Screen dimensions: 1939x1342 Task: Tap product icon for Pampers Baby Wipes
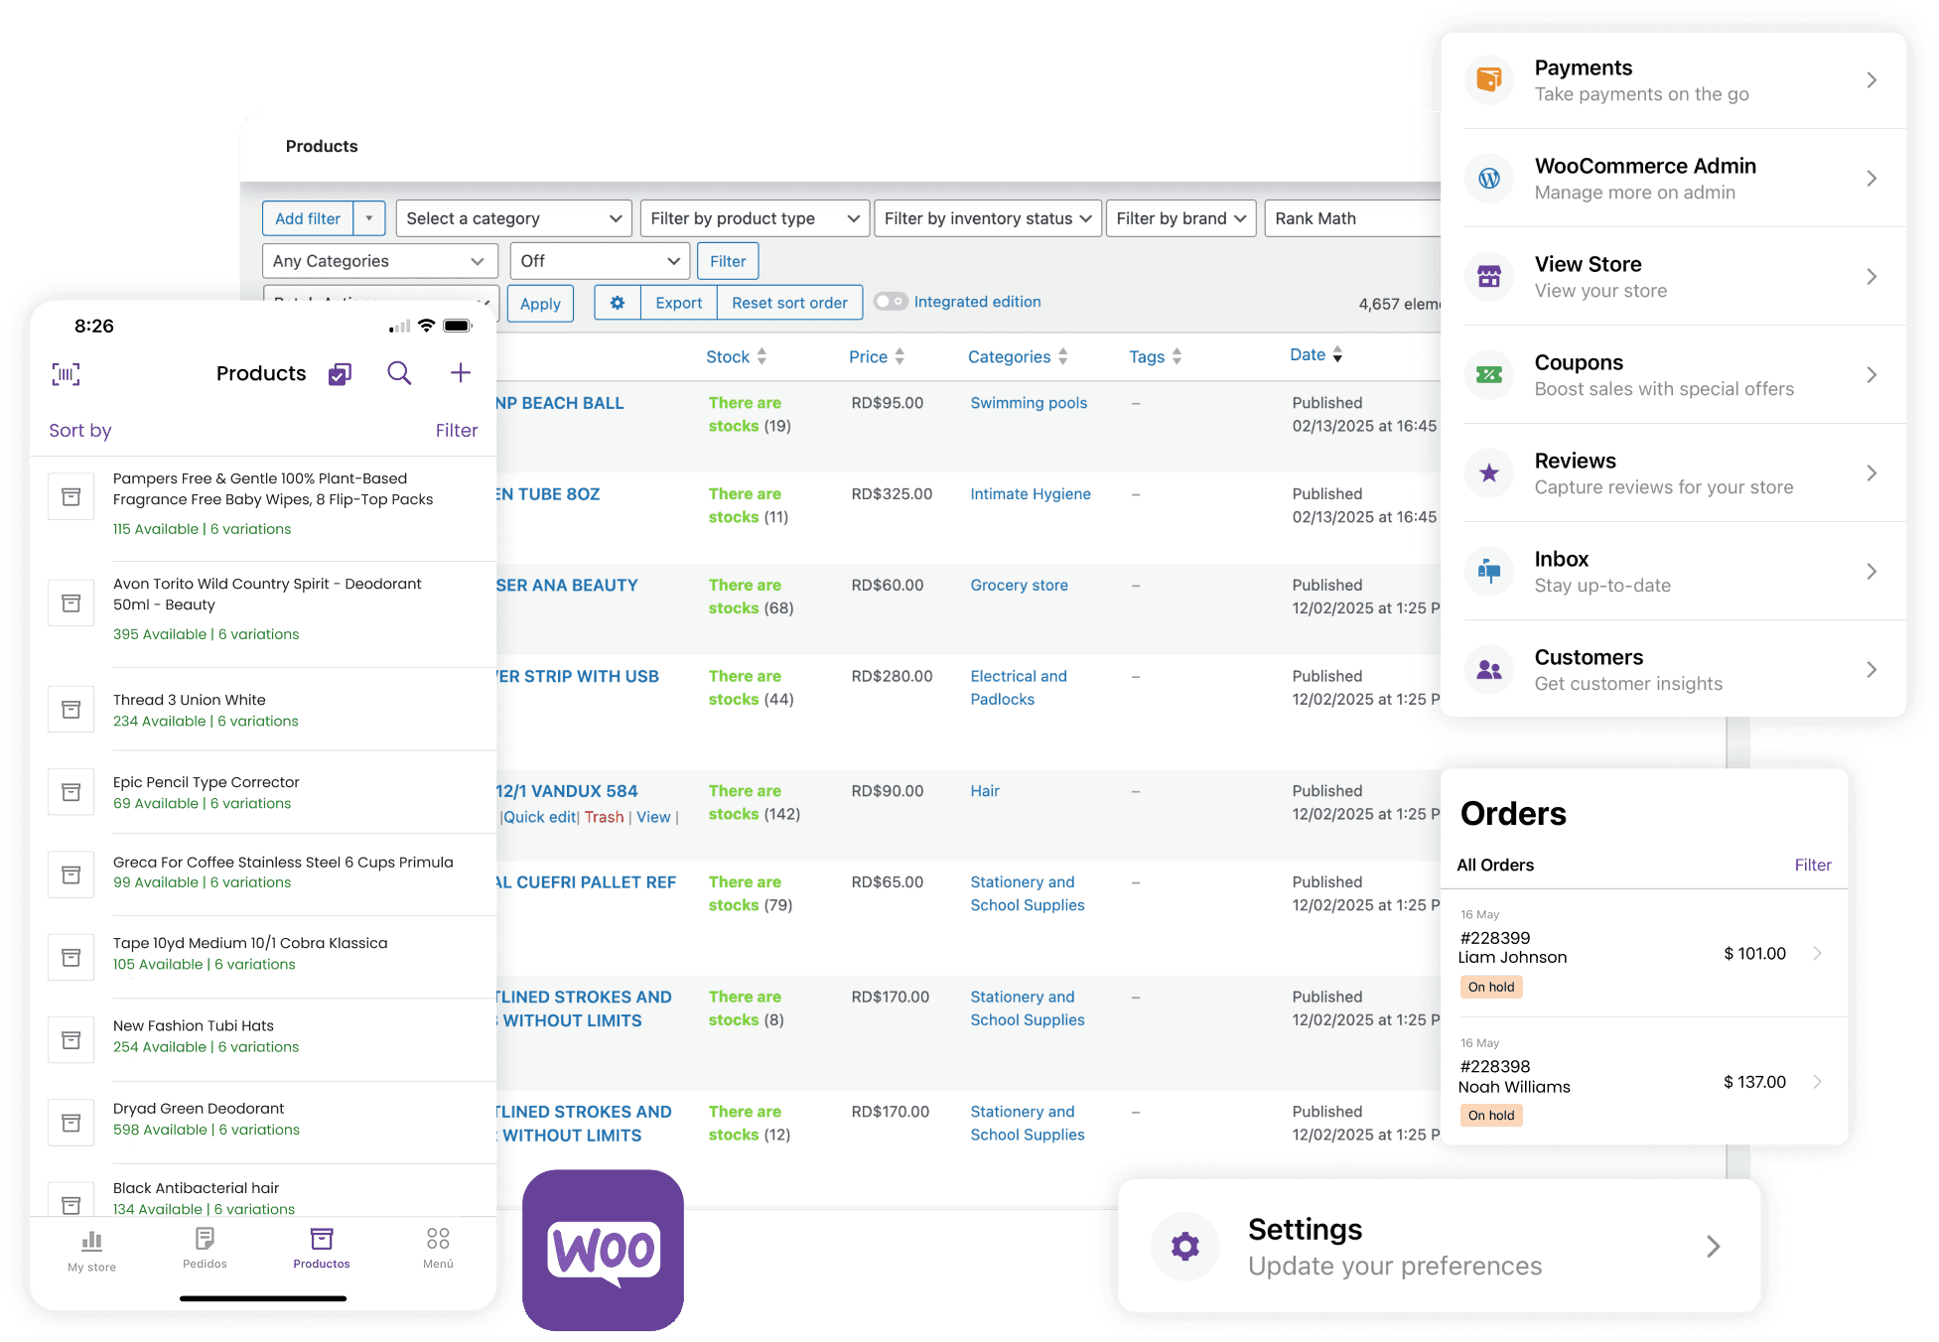[x=71, y=496]
